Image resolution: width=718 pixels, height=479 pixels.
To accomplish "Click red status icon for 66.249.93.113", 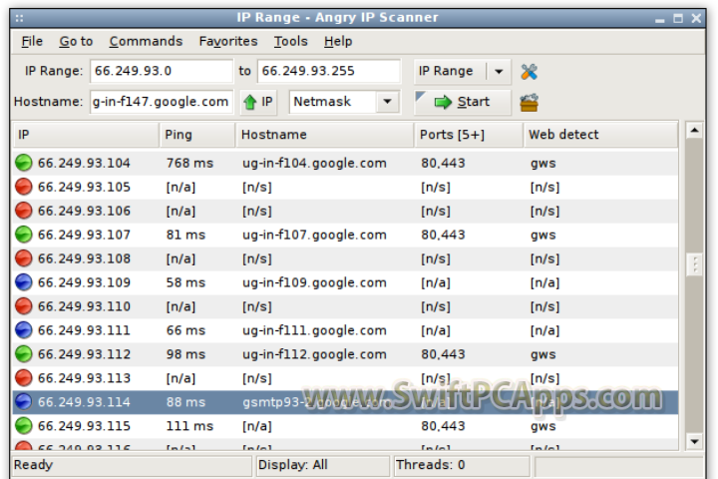I will coord(23,378).
